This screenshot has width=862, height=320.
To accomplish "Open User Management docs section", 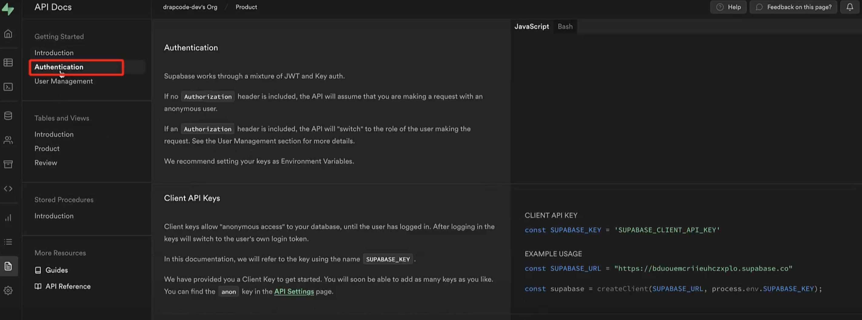I will [x=64, y=81].
